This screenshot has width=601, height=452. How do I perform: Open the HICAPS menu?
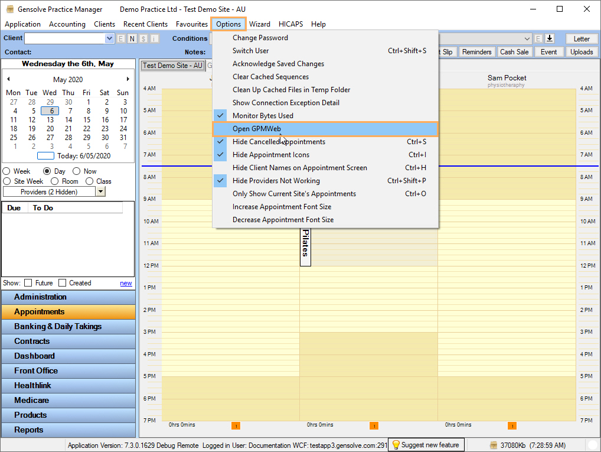click(x=290, y=24)
